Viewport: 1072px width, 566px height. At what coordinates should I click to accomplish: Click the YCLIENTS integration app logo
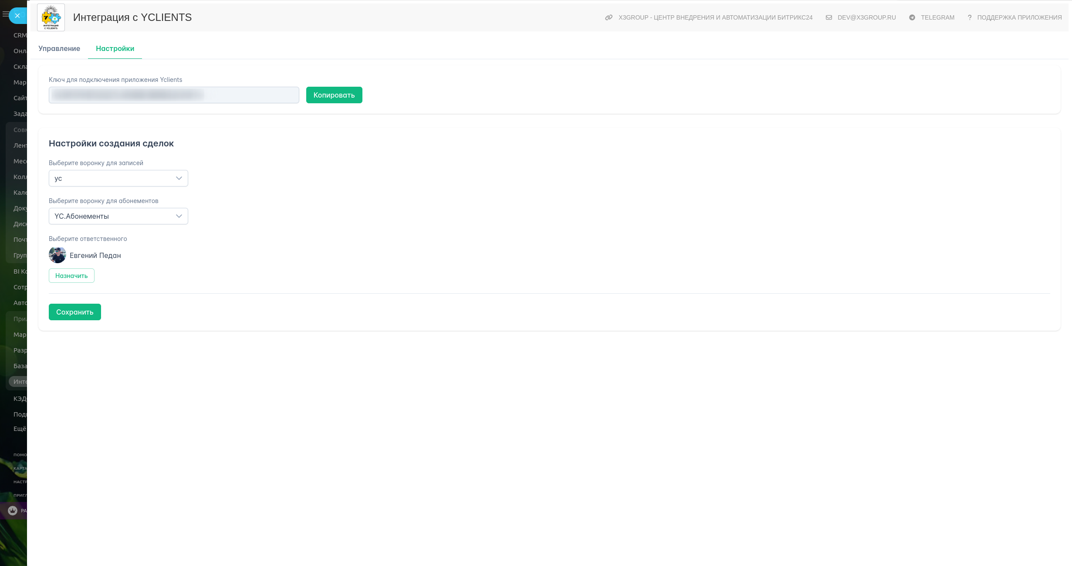point(51,17)
